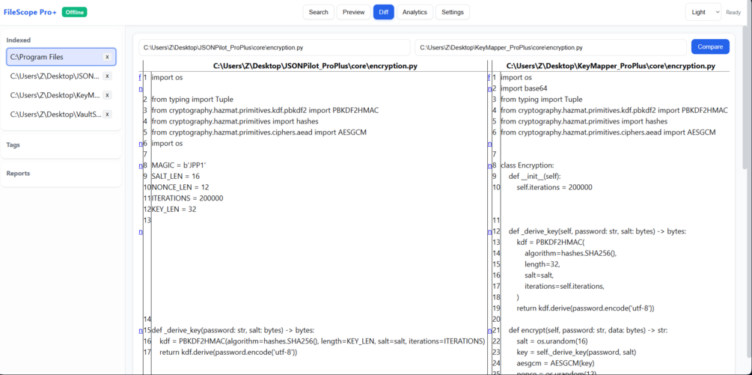
Task: Remove C:\Program Files from the indexed list
Action: click(108, 57)
